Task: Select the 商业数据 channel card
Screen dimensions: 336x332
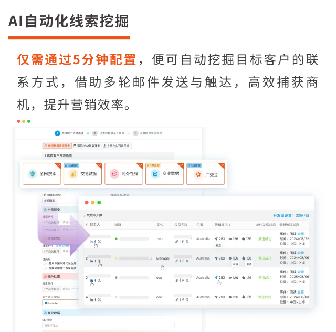Action: [164, 174]
